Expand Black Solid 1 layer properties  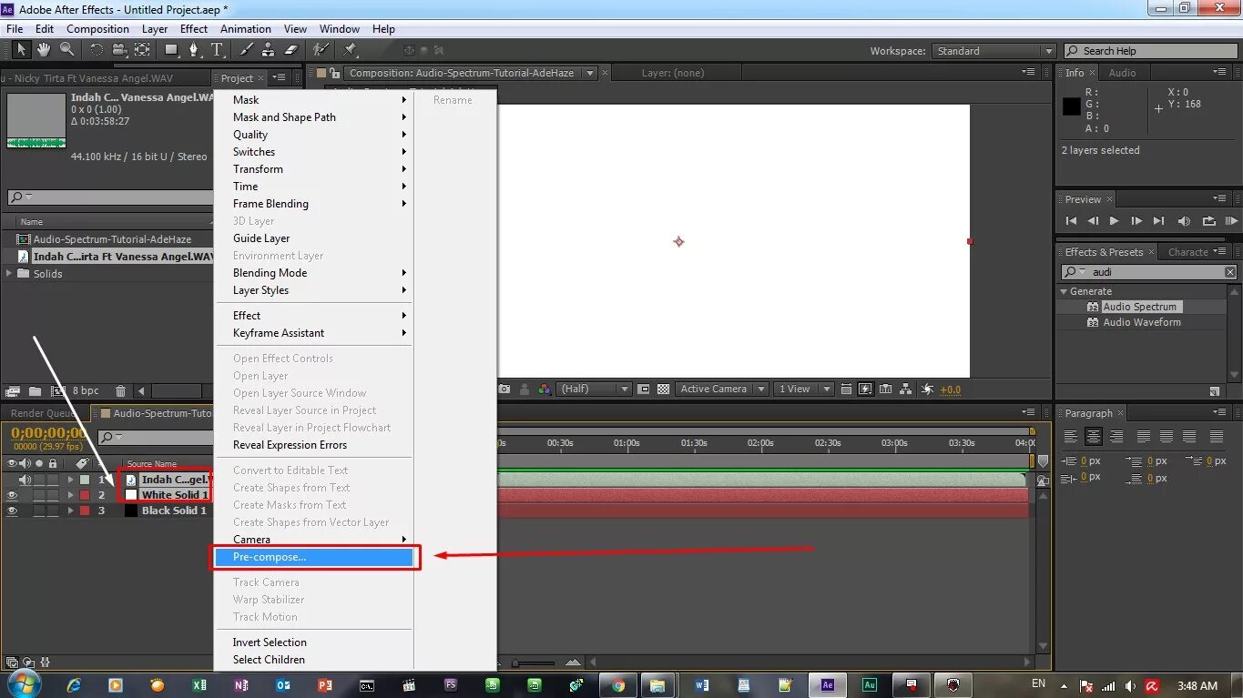pyautogui.click(x=70, y=511)
